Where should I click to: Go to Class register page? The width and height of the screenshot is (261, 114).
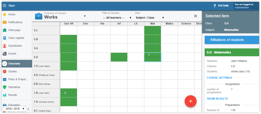pos(17,38)
